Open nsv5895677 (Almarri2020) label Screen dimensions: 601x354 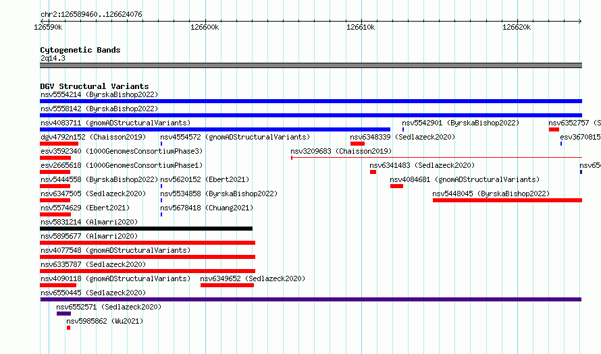(89, 236)
